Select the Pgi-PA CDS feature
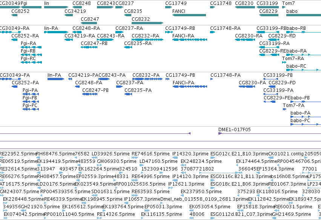Image resolution: width=321 pixels, height=220 pixels. click(31, 94)
